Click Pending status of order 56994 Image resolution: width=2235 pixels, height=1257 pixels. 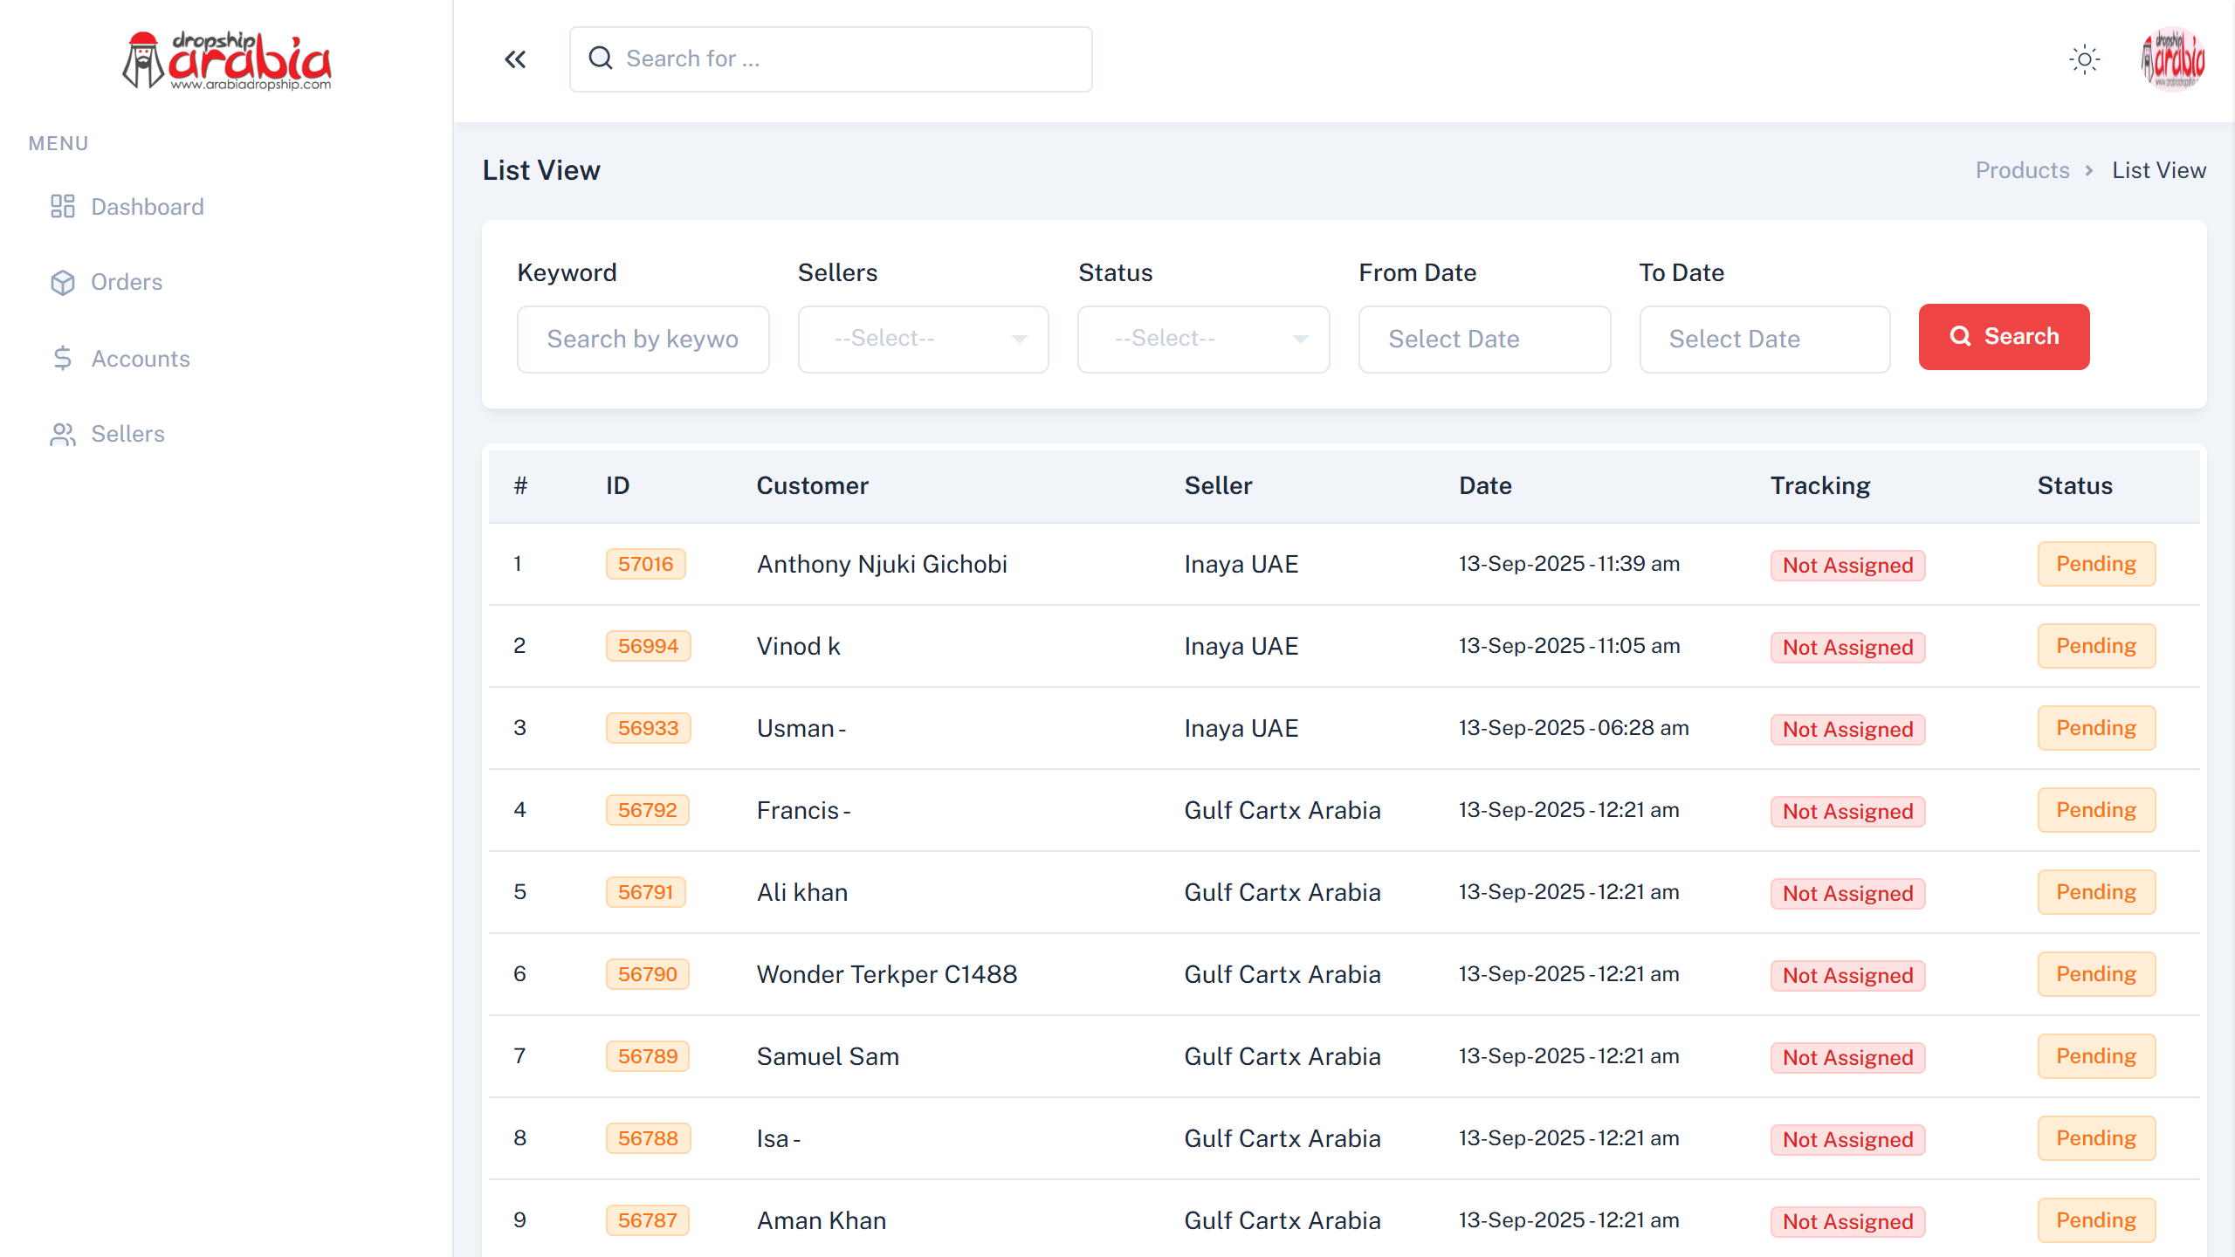click(x=2095, y=646)
